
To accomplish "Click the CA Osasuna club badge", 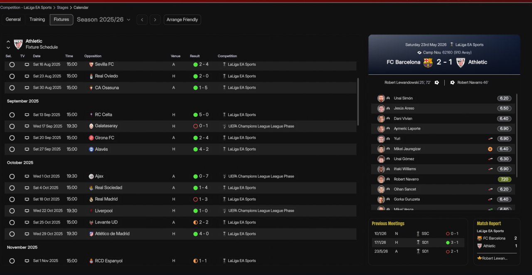I will pos(91,88).
